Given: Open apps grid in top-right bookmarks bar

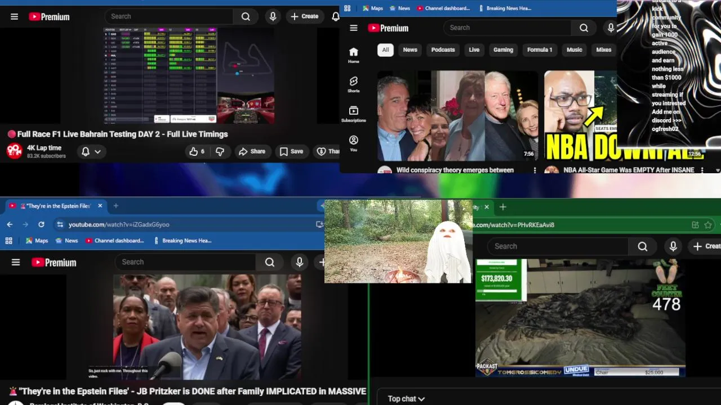Looking at the screenshot, I should point(348,8).
